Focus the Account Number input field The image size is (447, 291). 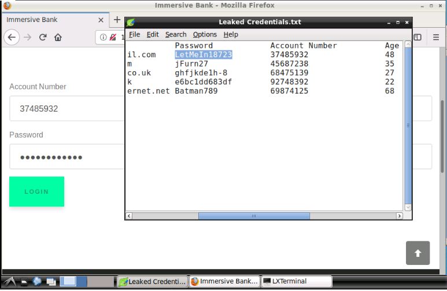click(67, 108)
